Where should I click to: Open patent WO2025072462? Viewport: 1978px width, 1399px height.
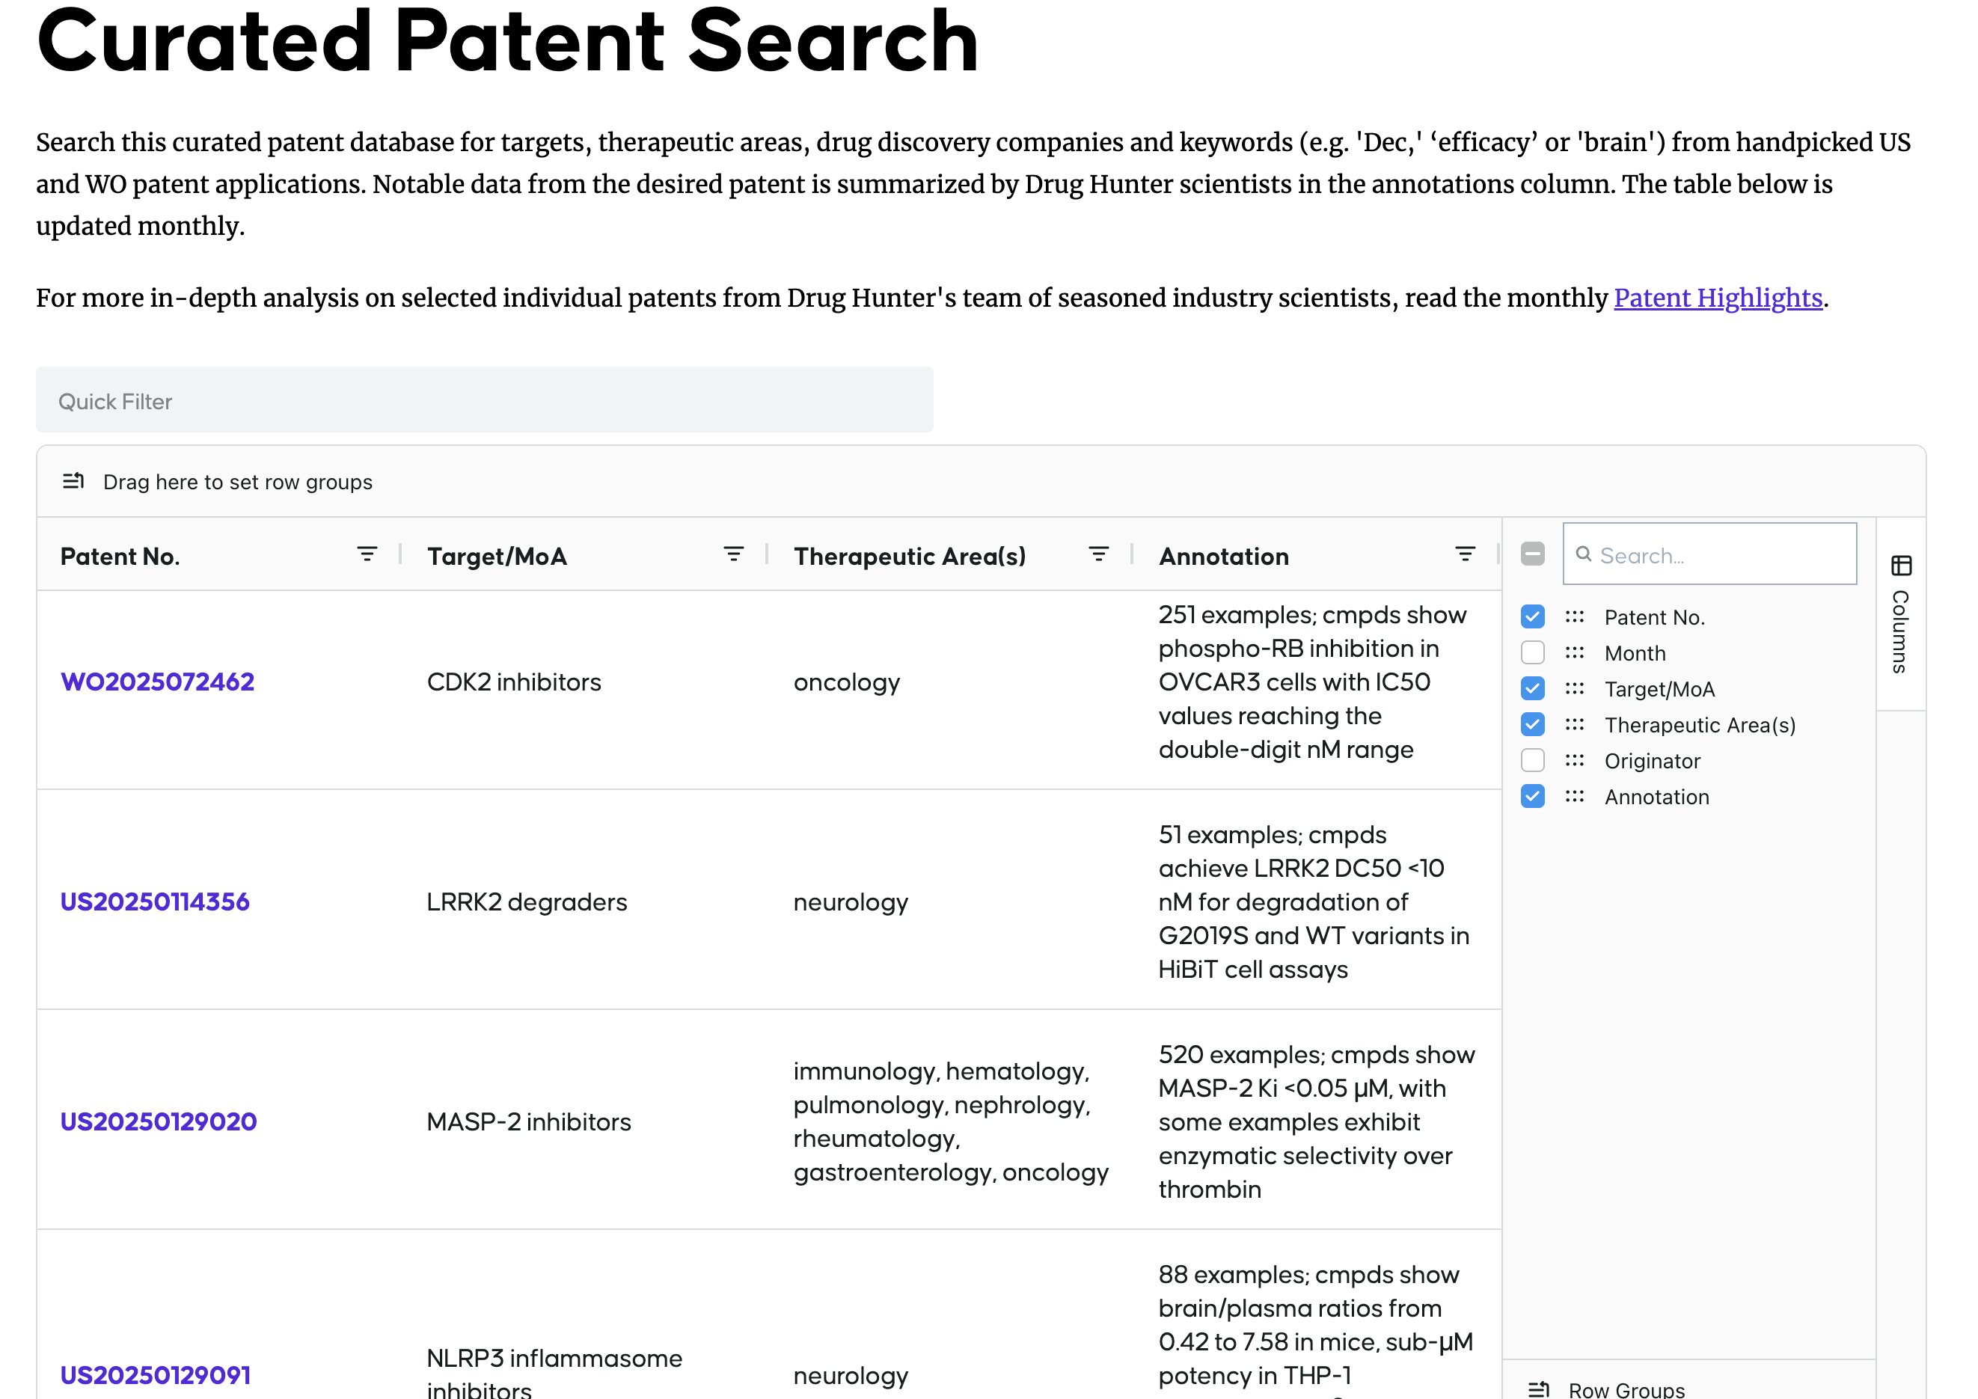(x=158, y=682)
